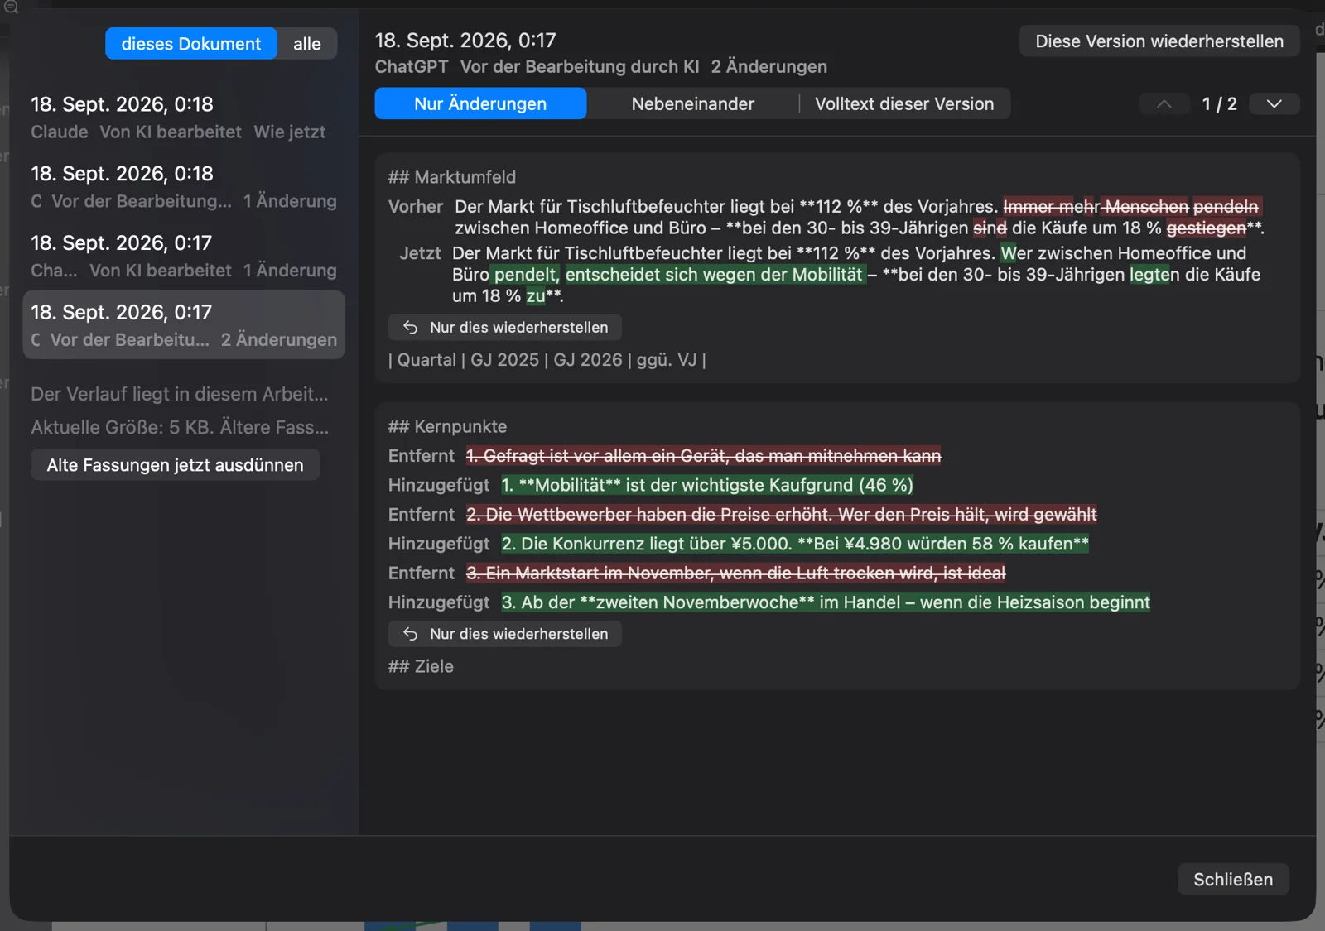1325x931 pixels.
Task: Open the "Volltext dieser Version" tab
Action: pyautogui.click(x=904, y=103)
